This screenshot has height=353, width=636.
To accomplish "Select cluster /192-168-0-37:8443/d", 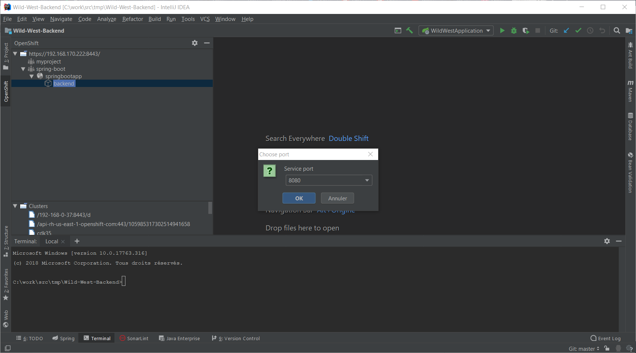I will (x=64, y=215).
